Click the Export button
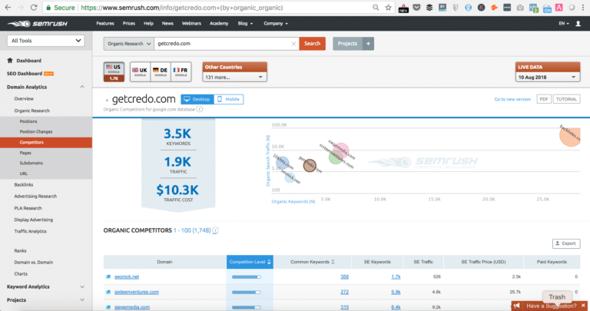 pyautogui.click(x=566, y=243)
